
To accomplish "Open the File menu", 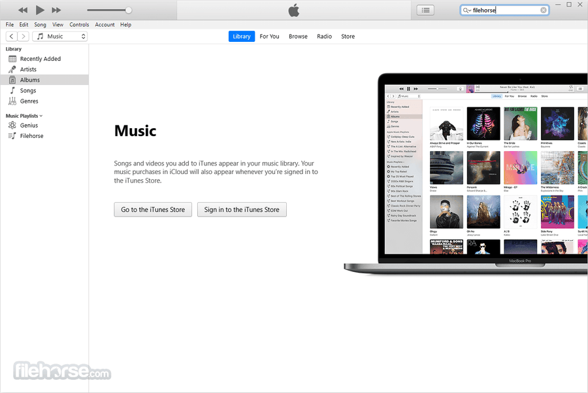I will coord(10,24).
